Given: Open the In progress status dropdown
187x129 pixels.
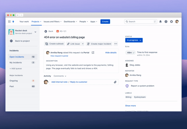Looking at the screenshot, I should [x=134, y=40].
